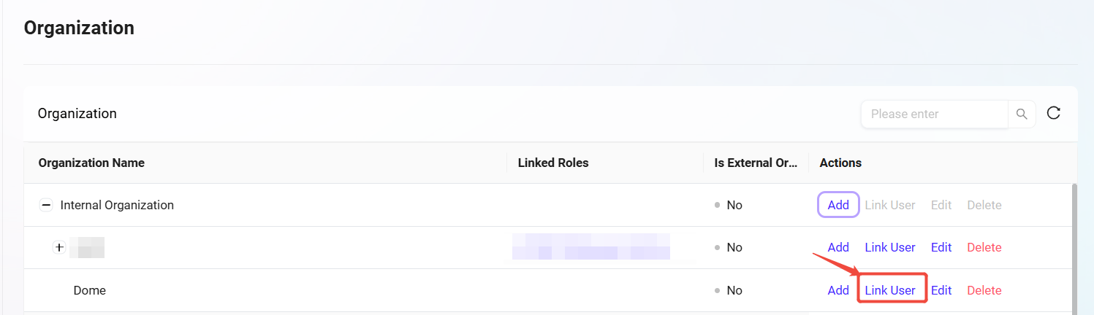Click the table's vertical scrollbar
The image size is (1094, 315).
(x=1074, y=248)
